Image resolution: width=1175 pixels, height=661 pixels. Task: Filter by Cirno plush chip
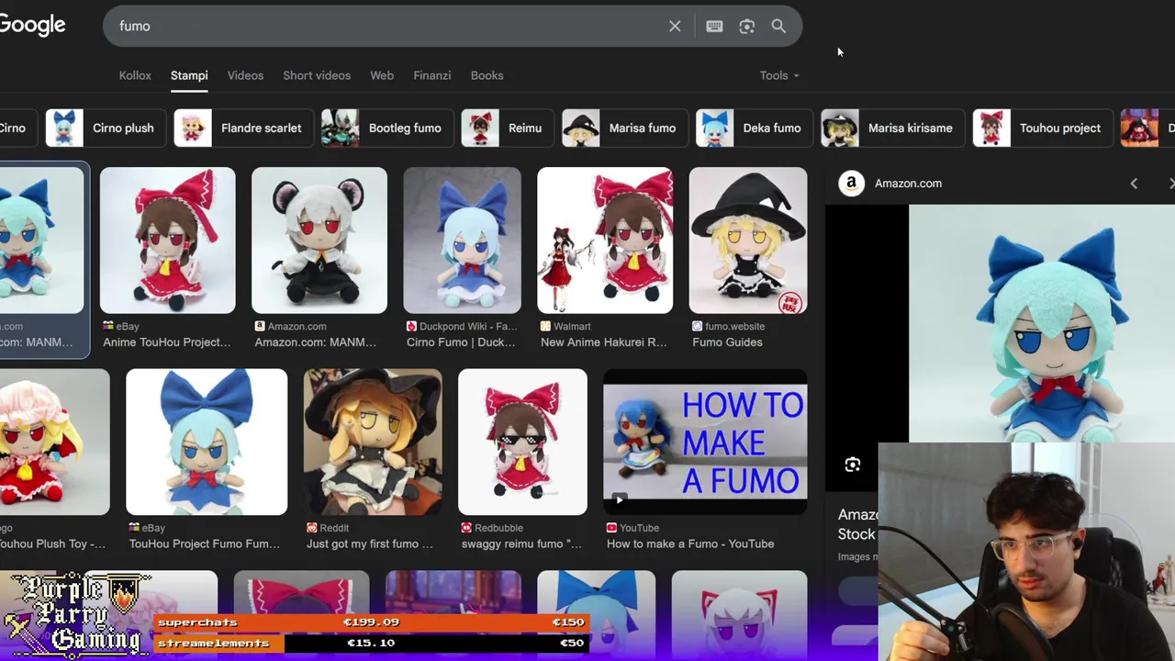coord(105,128)
